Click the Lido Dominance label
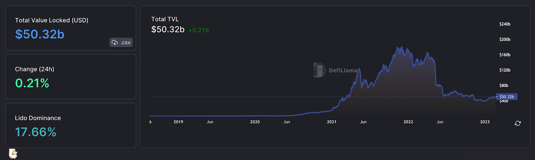Image resolution: width=535 pixels, height=160 pixels. click(38, 118)
